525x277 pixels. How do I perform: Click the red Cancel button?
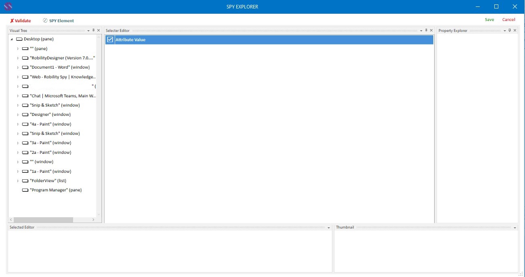[508, 19]
